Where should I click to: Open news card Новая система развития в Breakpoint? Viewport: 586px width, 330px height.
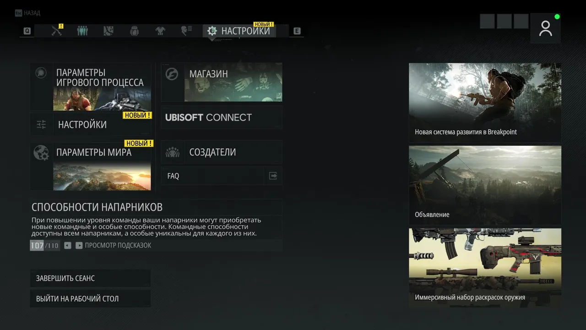point(485,103)
